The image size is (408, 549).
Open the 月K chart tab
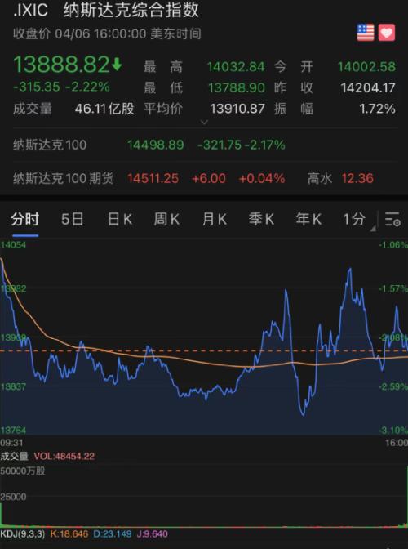215,220
